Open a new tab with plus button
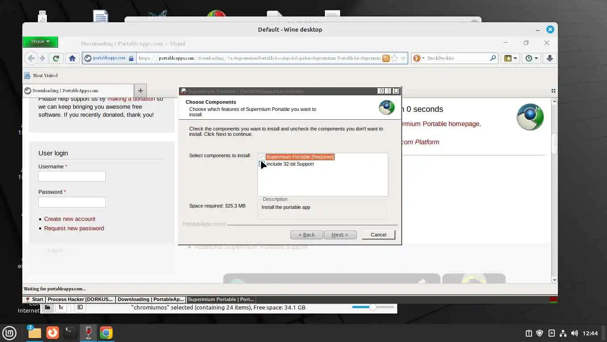Viewport: 607px width, 342px height. pos(140,90)
